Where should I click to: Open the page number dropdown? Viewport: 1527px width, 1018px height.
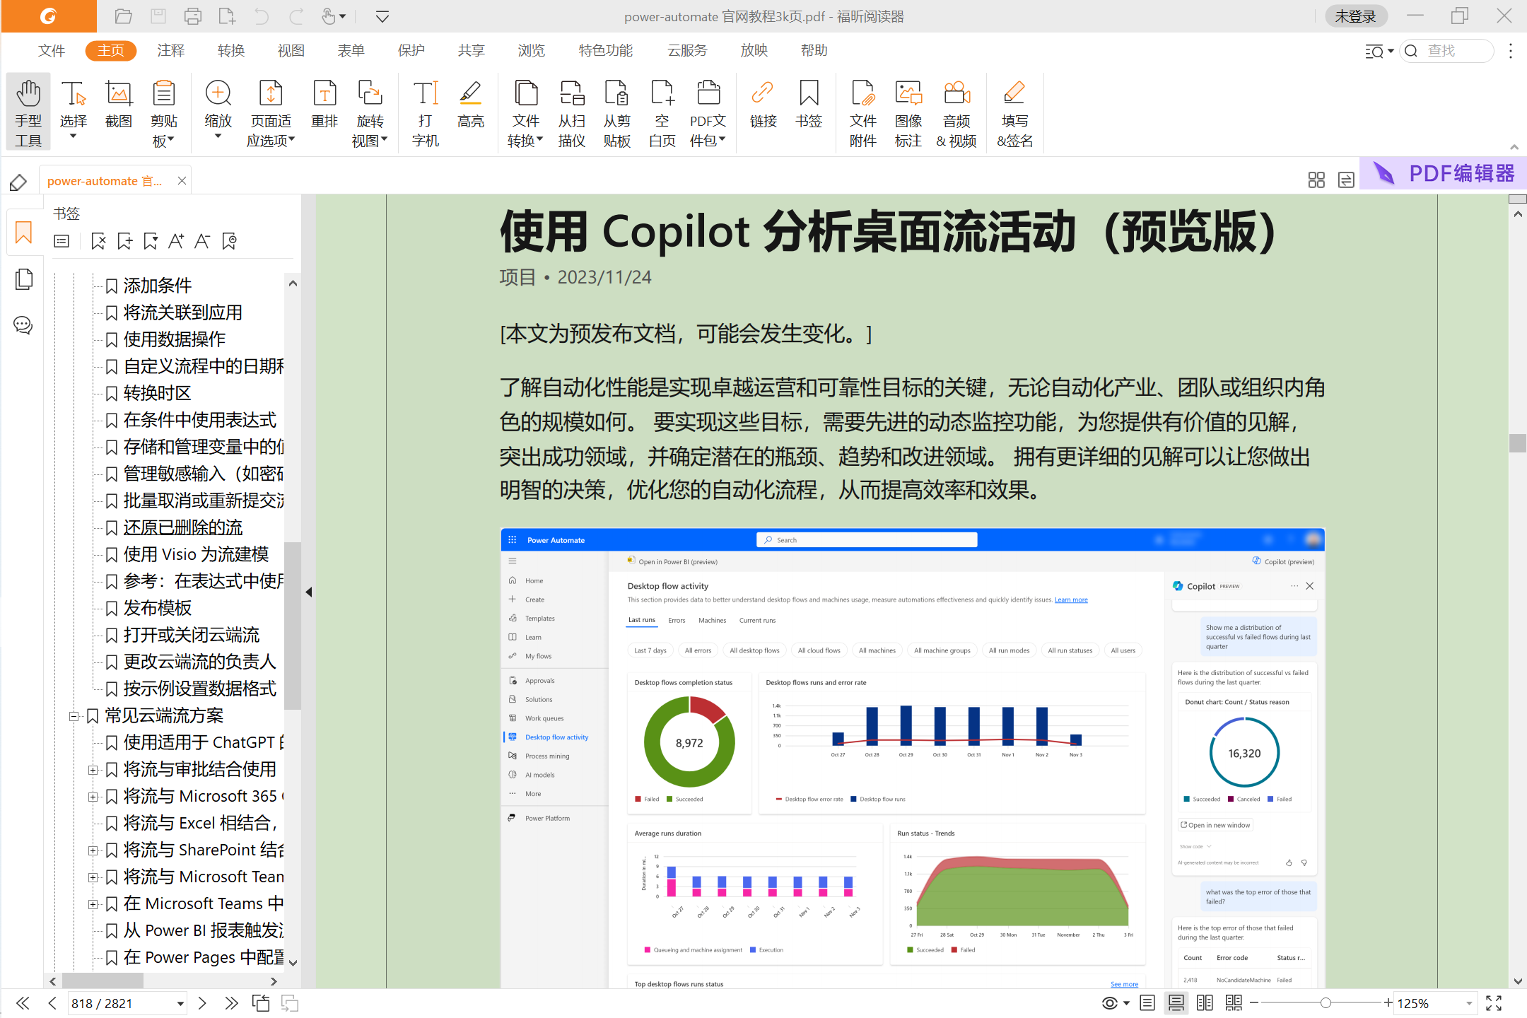click(x=180, y=1004)
